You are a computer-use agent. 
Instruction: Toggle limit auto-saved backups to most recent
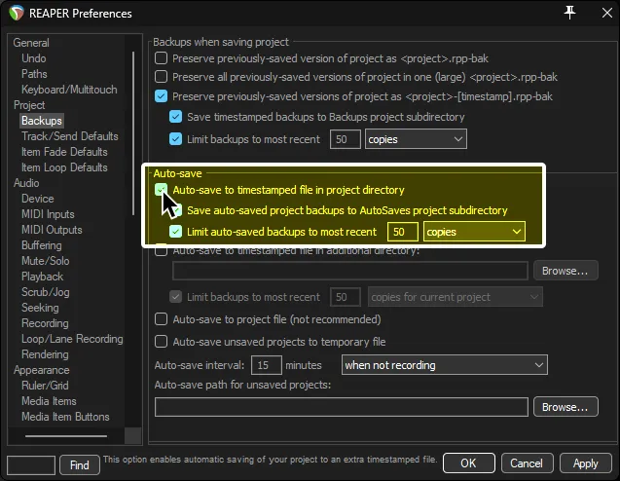[x=175, y=232]
